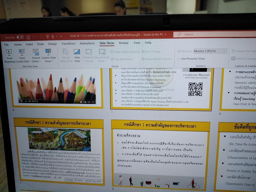Select the Transitions tab
The width and height of the screenshot is (256, 192).
[x=68, y=43]
